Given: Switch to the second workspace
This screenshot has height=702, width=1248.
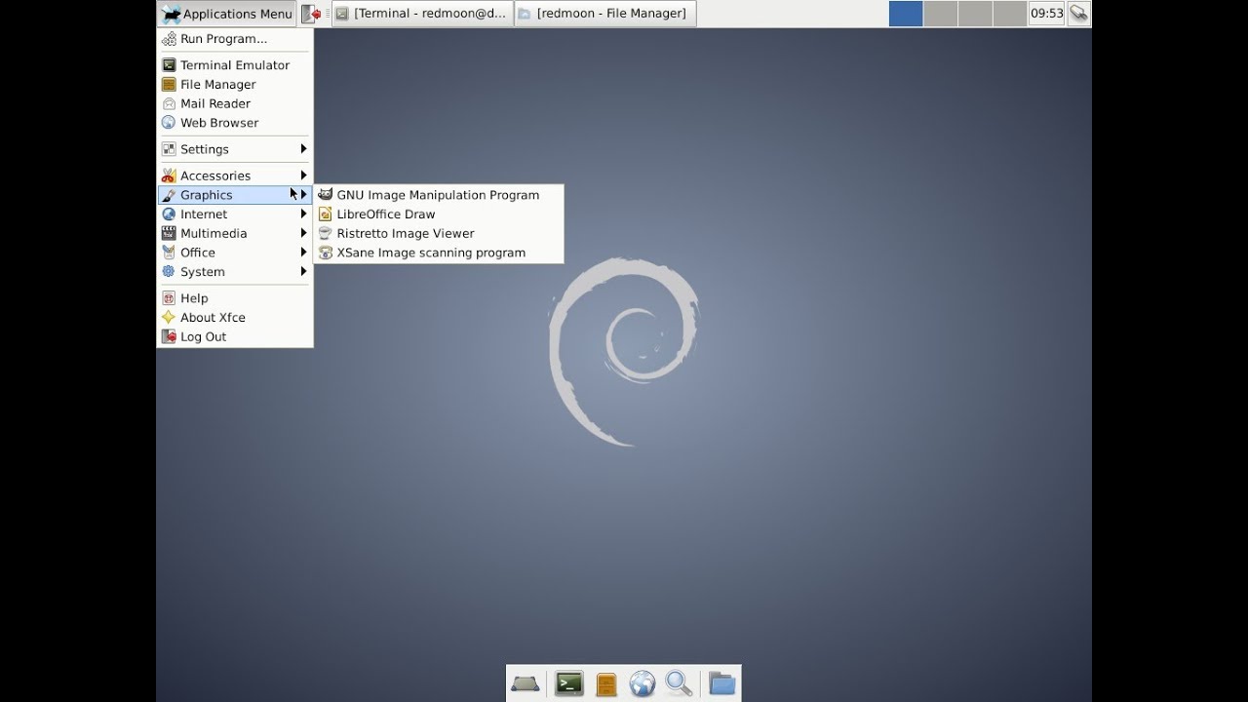Looking at the screenshot, I should pos(940,14).
